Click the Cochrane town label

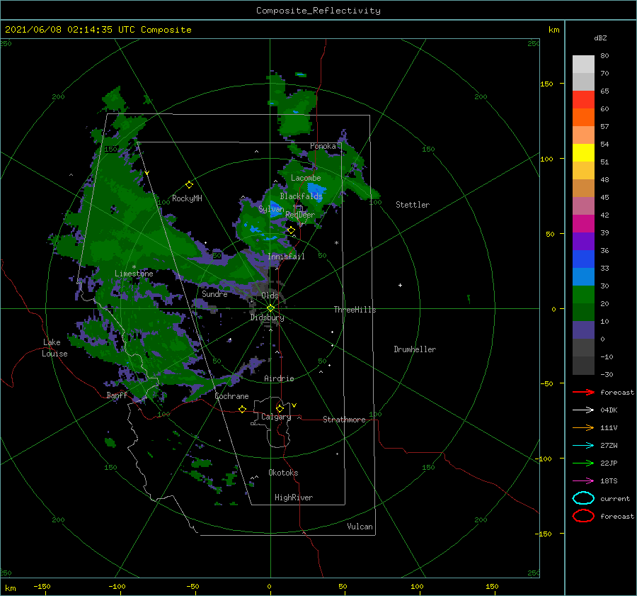coord(231,396)
